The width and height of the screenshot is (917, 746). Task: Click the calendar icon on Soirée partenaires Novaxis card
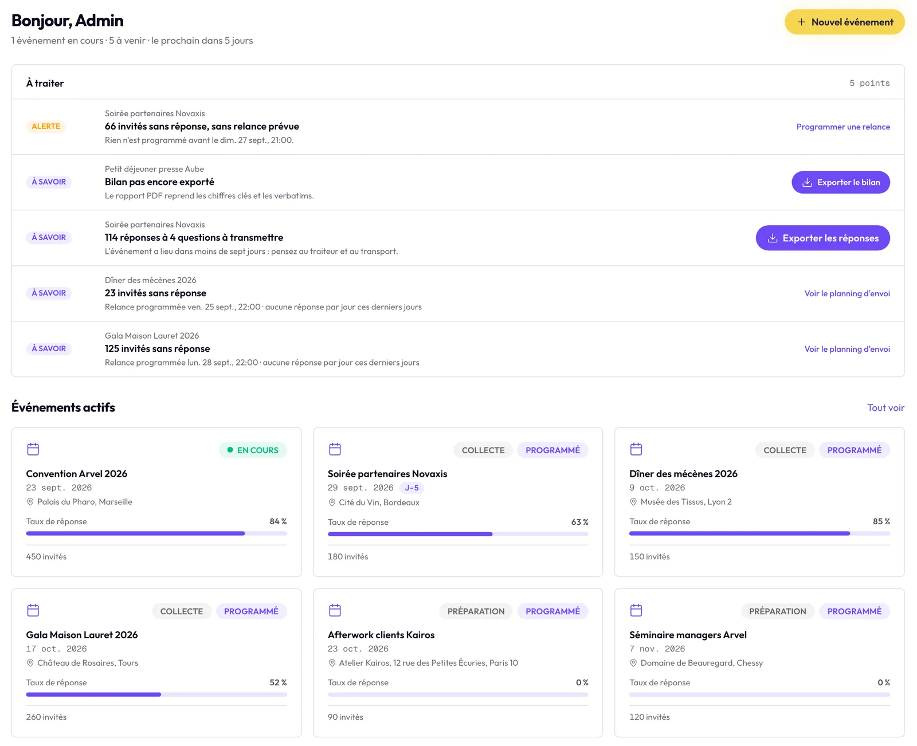[335, 449]
